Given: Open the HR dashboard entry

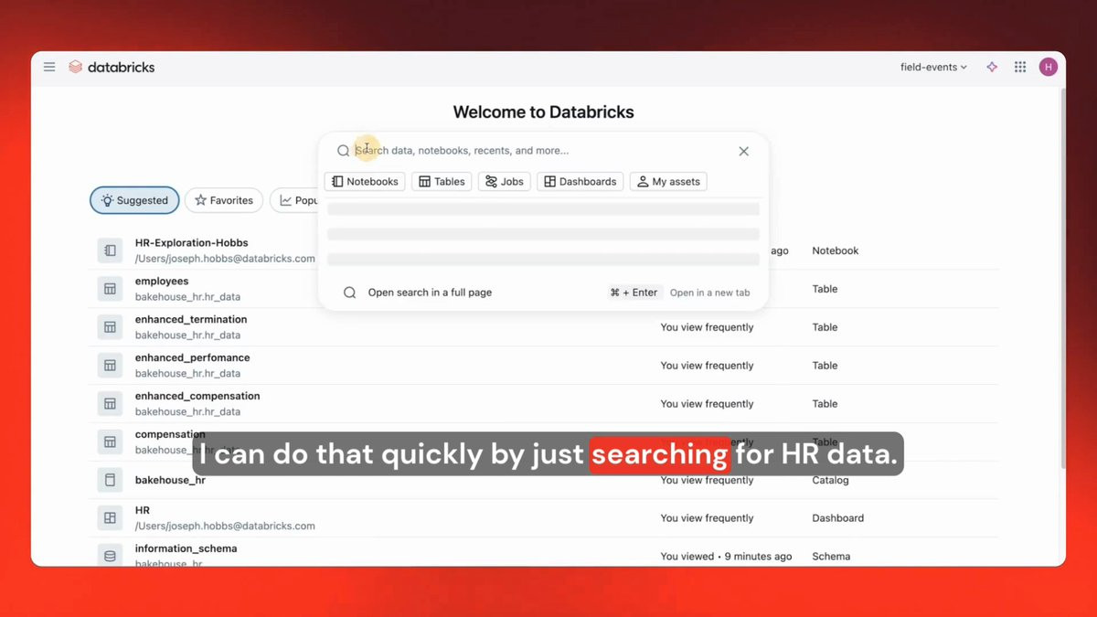Looking at the screenshot, I should point(143,511).
